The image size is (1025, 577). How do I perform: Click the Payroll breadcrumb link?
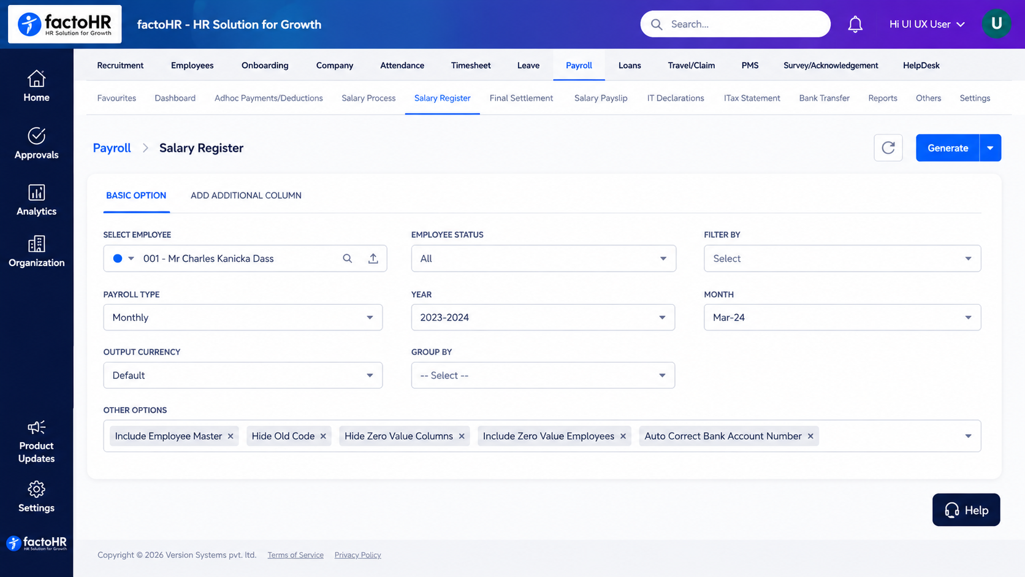point(112,148)
